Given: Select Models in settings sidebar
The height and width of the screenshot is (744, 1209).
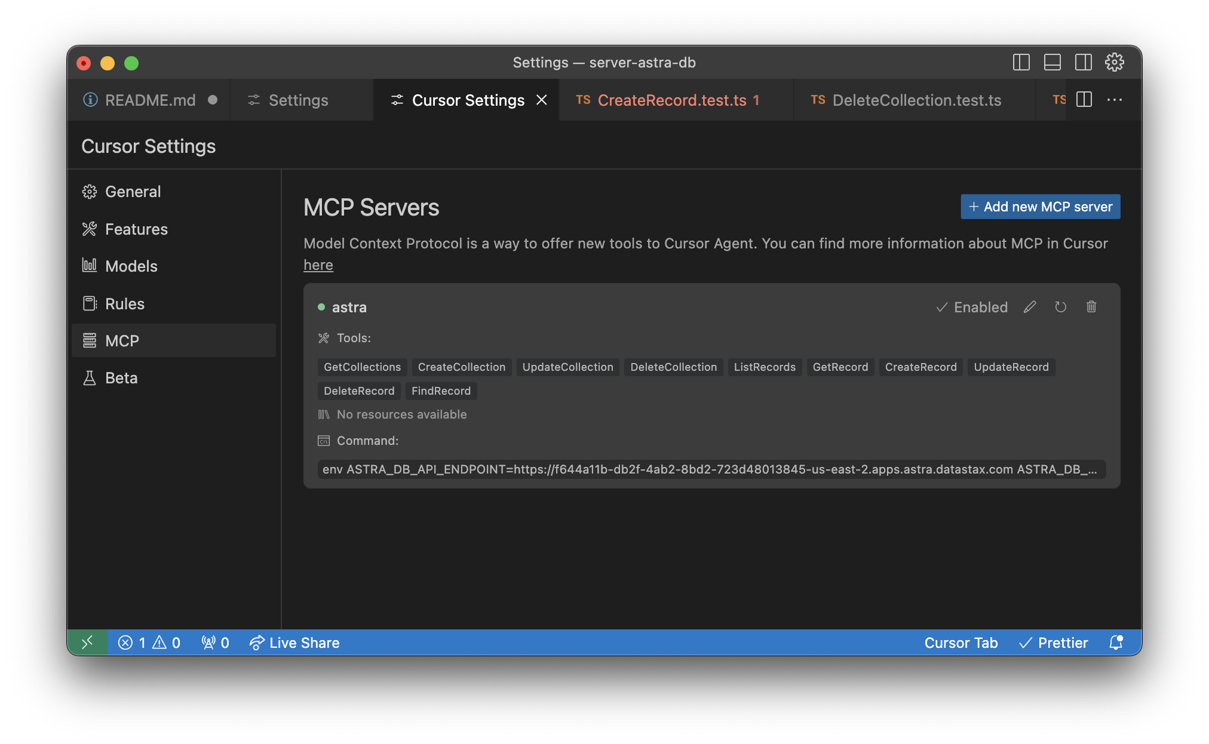Looking at the screenshot, I should (131, 266).
